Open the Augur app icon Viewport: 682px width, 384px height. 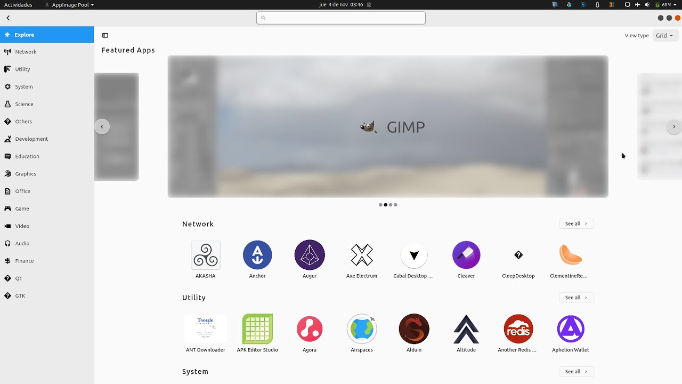pyautogui.click(x=310, y=255)
